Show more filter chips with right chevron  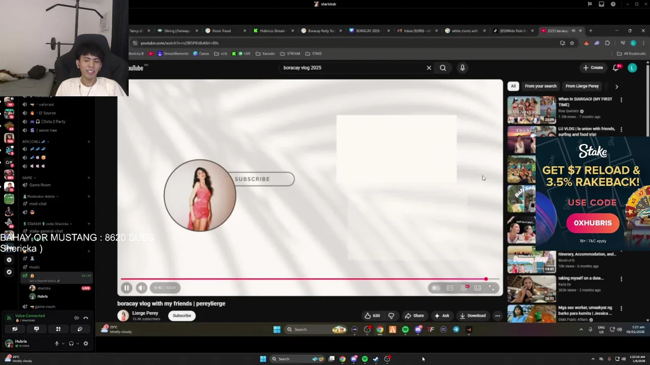tap(616, 87)
